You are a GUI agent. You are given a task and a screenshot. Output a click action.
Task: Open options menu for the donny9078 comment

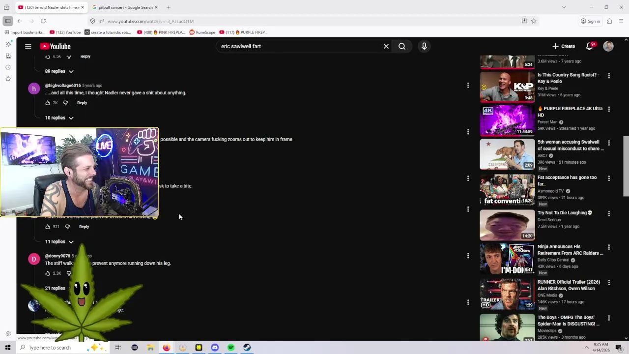tap(468, 256)
